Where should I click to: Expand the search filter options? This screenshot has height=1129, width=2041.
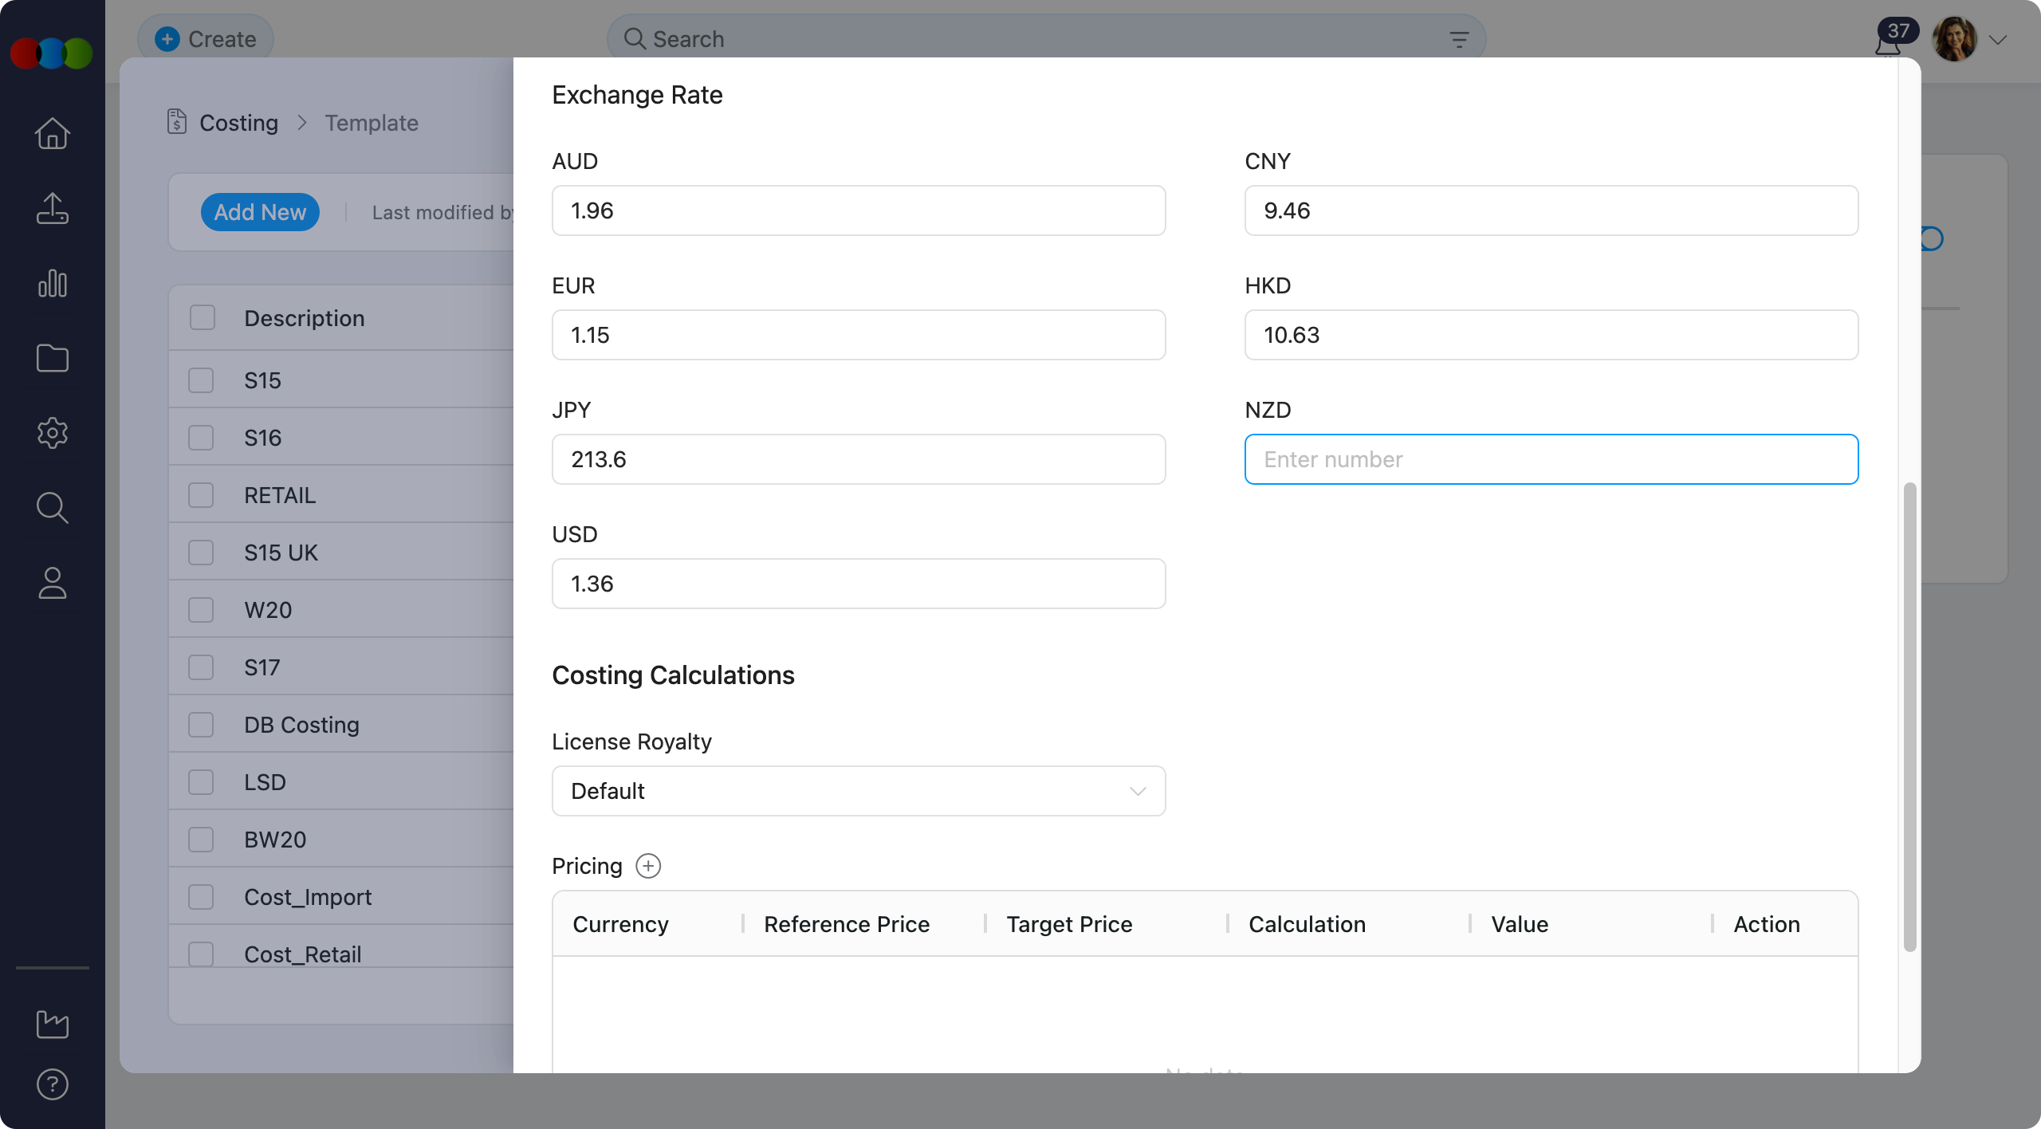[x=1458, y=38]
